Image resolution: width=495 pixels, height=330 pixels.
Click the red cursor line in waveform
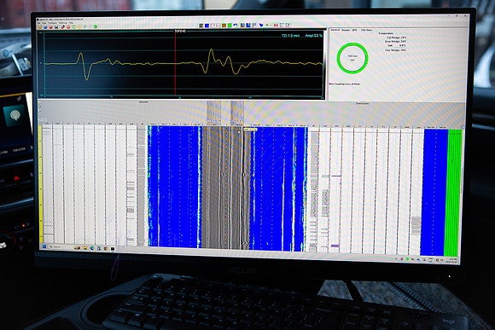click(175, 63)
